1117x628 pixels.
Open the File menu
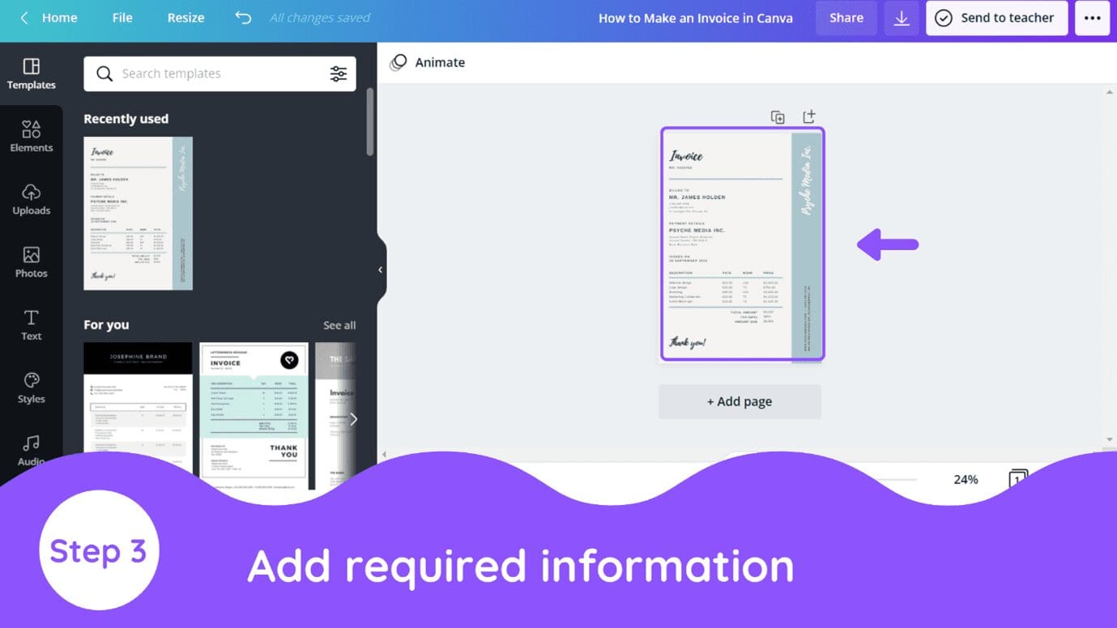pyautogui.click(x=122, y=18)
